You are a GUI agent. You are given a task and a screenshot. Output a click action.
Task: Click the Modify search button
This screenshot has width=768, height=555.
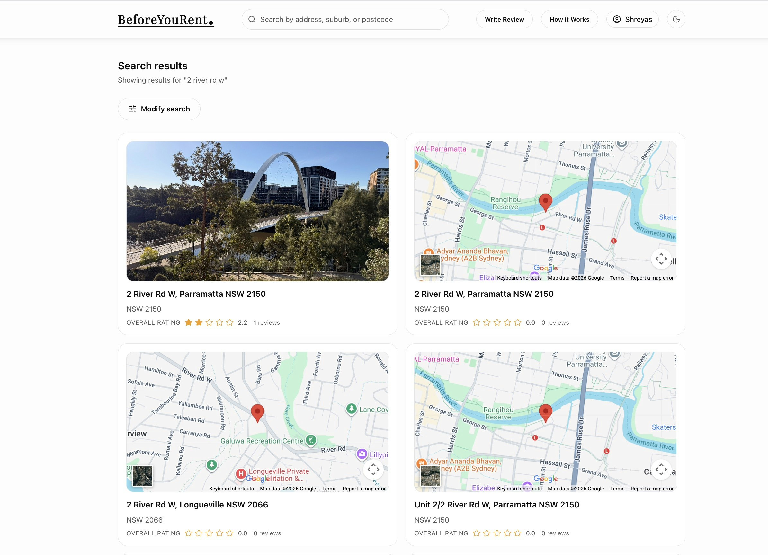pos(159,109)
